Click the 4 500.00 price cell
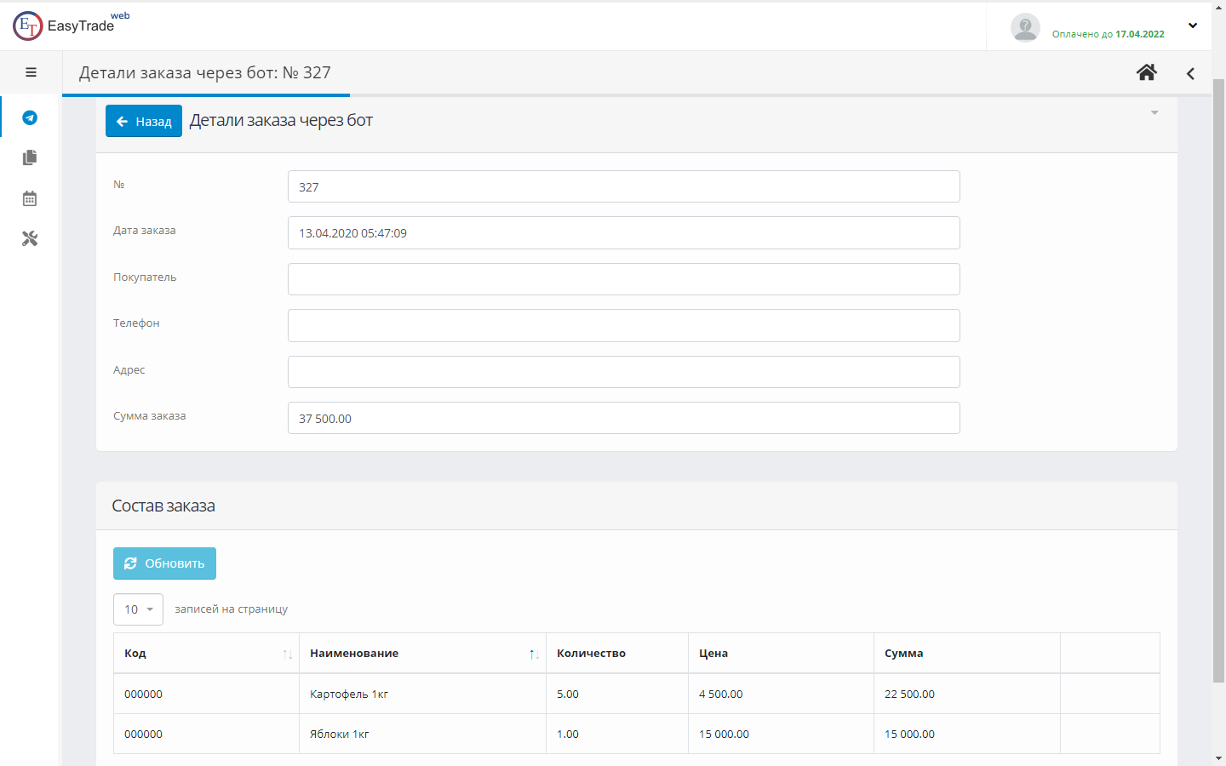This screenshot has height=766, width=1226. click(781, 694)
